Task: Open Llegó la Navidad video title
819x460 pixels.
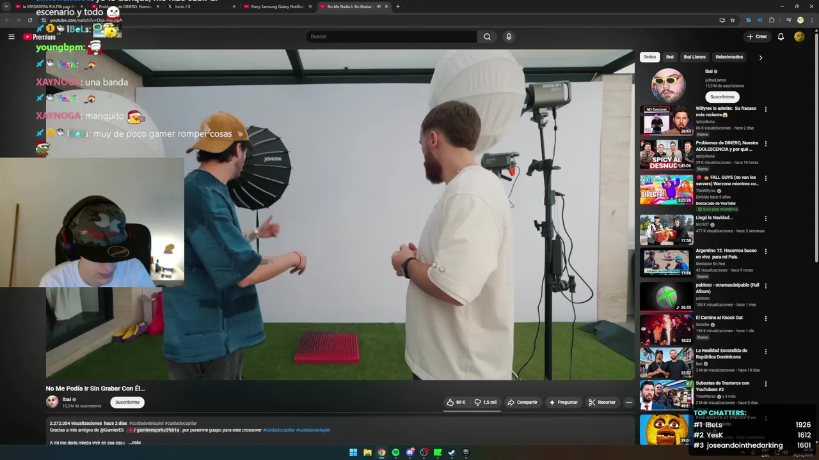Action: coord(714,218)
